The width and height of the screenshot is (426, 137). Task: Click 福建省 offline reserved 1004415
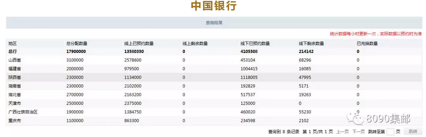point(249,69)
